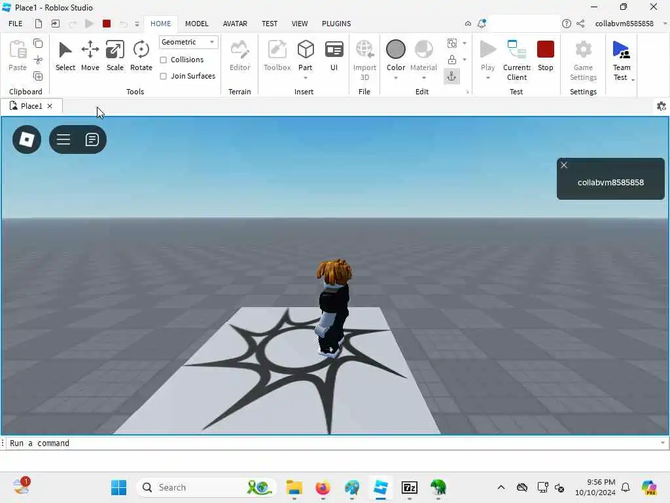
Task: Click the Share icon near the username
Action: [x=580, y=24]
